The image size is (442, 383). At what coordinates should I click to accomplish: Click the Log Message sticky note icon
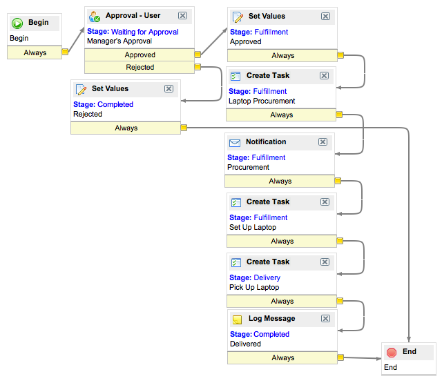pos(237,320)
